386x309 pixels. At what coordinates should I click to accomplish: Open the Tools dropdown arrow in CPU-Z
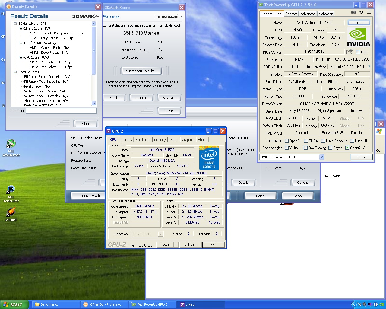pos(176,245)
